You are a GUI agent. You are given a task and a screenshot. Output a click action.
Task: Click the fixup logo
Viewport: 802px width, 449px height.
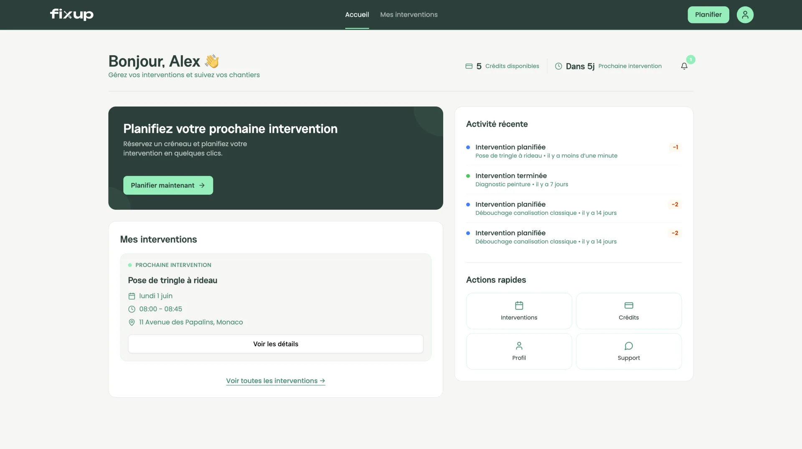click(72, 14)
